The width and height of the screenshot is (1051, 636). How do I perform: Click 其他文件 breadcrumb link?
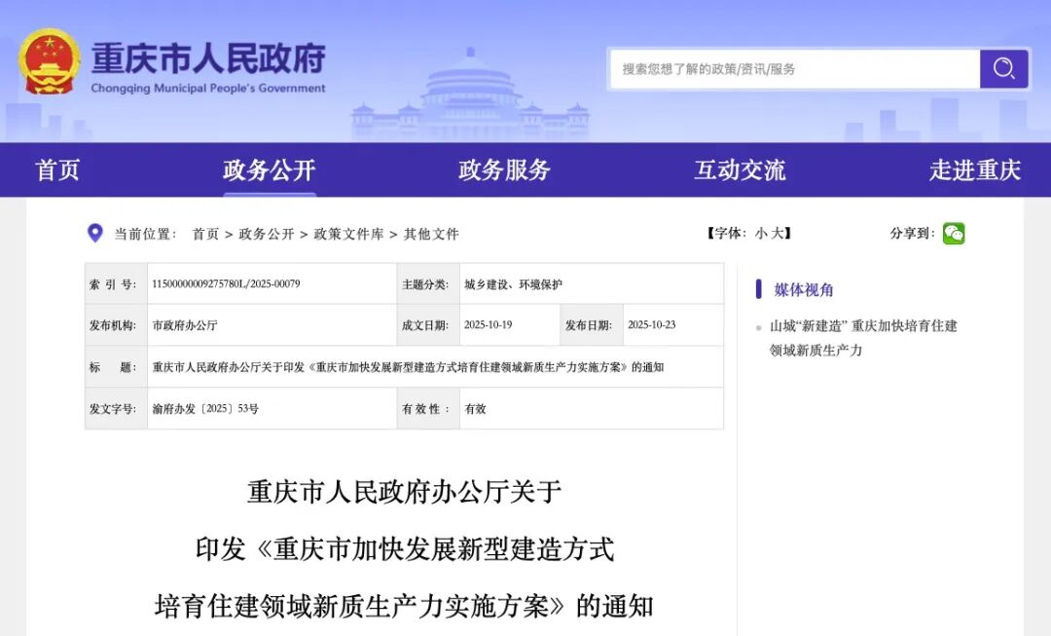coord(431,234)
